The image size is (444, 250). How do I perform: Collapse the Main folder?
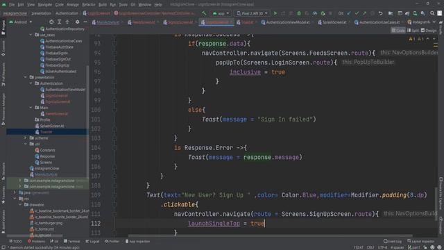coord(31,108)
